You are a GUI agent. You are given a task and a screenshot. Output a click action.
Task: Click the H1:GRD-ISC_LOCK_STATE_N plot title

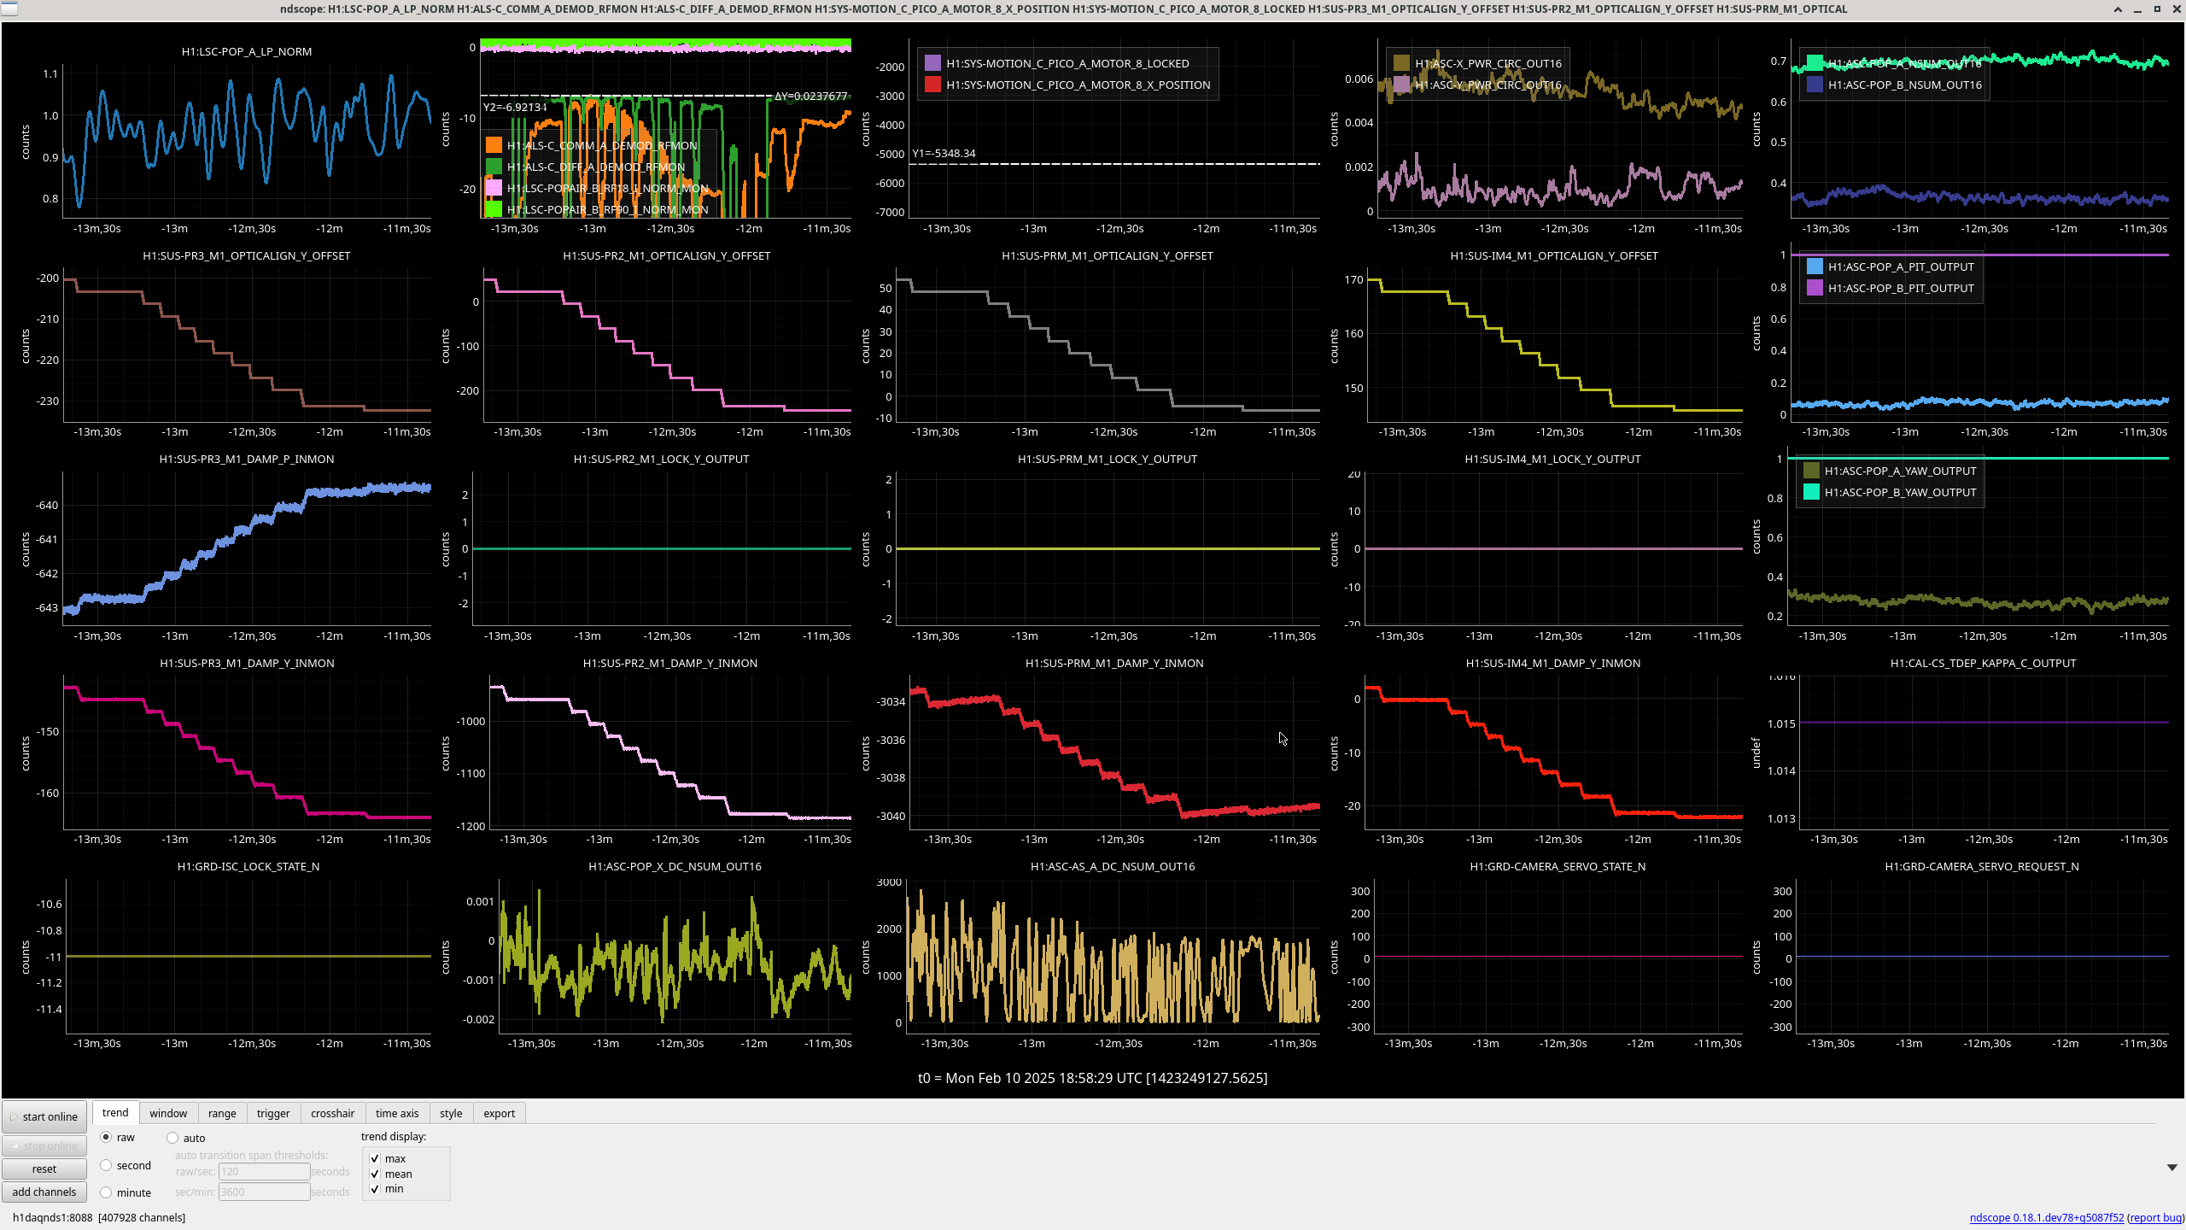[x=248, y=867]
